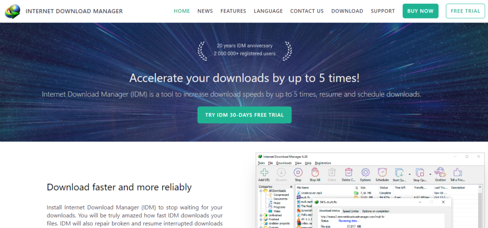
Task: Select the Programs category
Action: pyautogui.click(x=277, y=207)
